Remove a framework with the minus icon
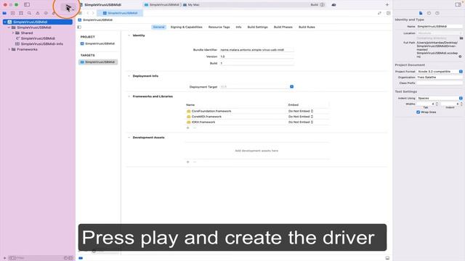The width and height of the screenshot is (465, 261). click(x=195, y=128)
